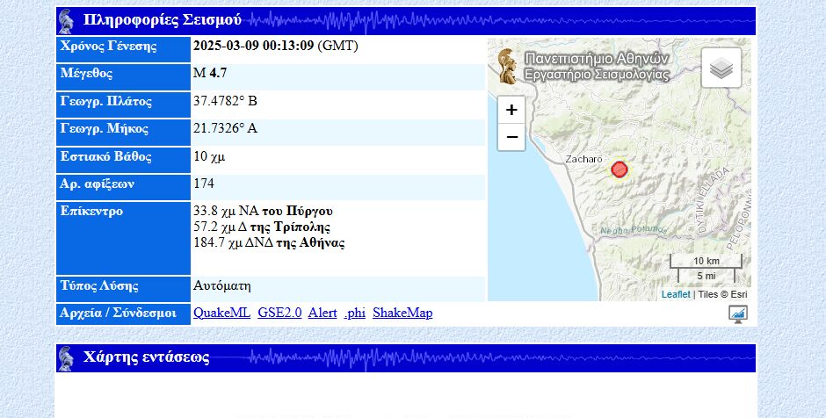Click the Neda Potamos river label on map
Viewport: 826px width, 418px height.
tap(634, 230)
